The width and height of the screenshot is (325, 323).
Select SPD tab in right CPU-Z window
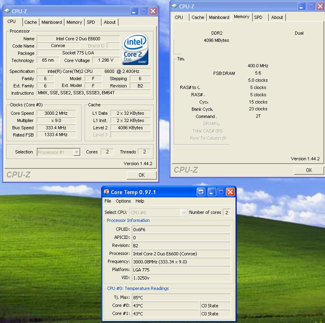click(258, 17)
